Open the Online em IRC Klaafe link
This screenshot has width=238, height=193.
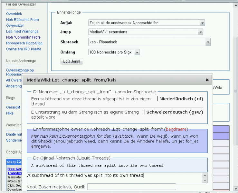(x=24, y=49)
